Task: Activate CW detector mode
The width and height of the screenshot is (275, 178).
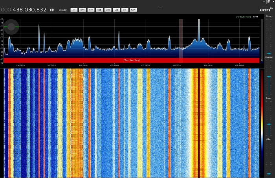Action: pos(125,10)
